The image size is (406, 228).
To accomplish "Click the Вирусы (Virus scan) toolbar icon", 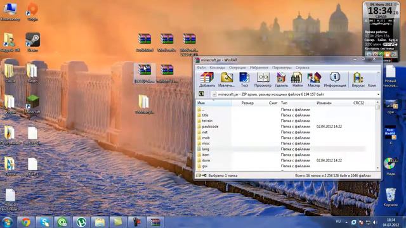I will [358, 80].
